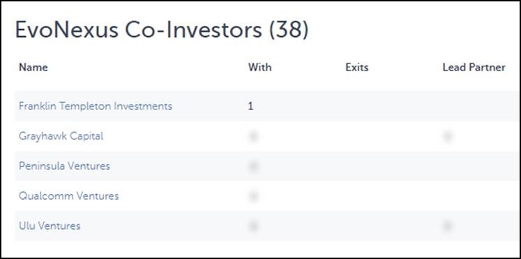Click the blurred With value for Peninsula Ventures
The height and width of the screenshot is (259, 521).
pyautogui.click(x=253, y=166)
